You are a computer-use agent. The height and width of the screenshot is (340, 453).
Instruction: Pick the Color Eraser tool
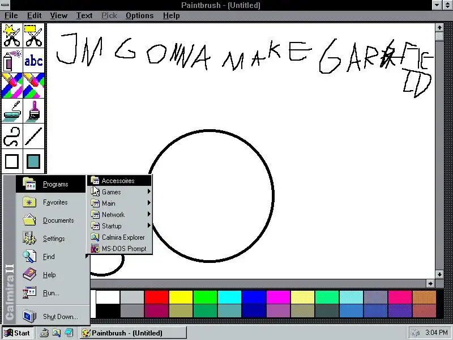pos(12,86)
